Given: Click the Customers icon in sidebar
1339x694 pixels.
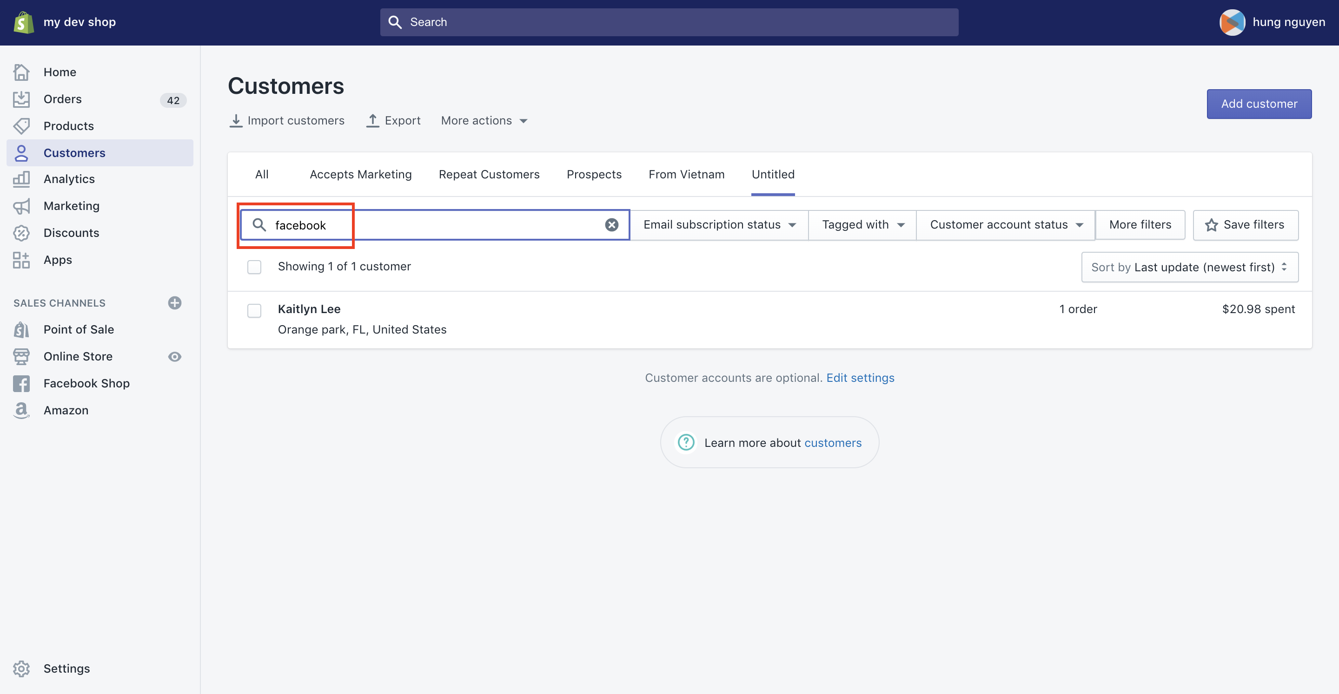Looking at the screenshot, I should (x=24, y=152).
